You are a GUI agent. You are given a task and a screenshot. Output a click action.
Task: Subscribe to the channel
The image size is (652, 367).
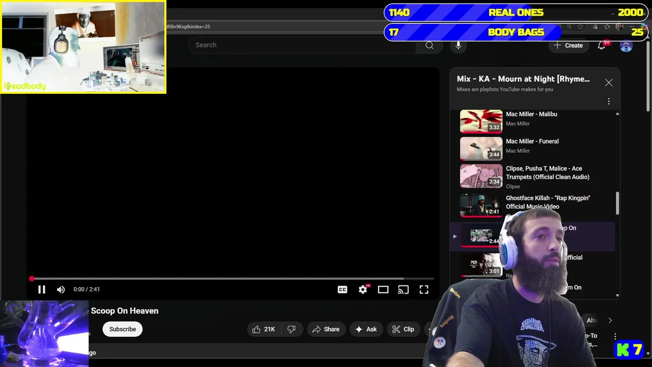[x=123, y=329]
